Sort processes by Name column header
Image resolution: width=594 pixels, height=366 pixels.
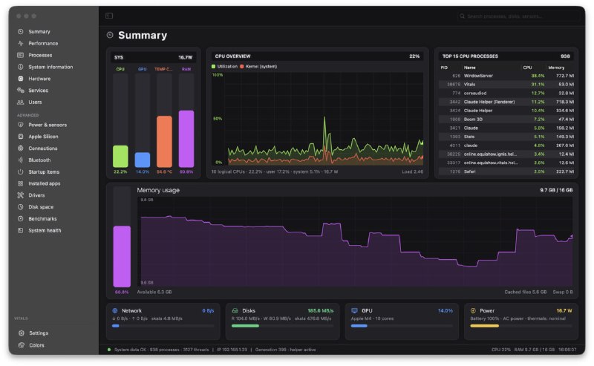(470, 68)
